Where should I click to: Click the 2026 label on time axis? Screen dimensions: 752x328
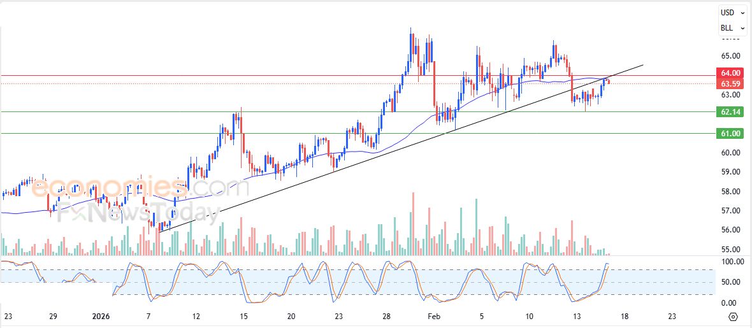101,316
